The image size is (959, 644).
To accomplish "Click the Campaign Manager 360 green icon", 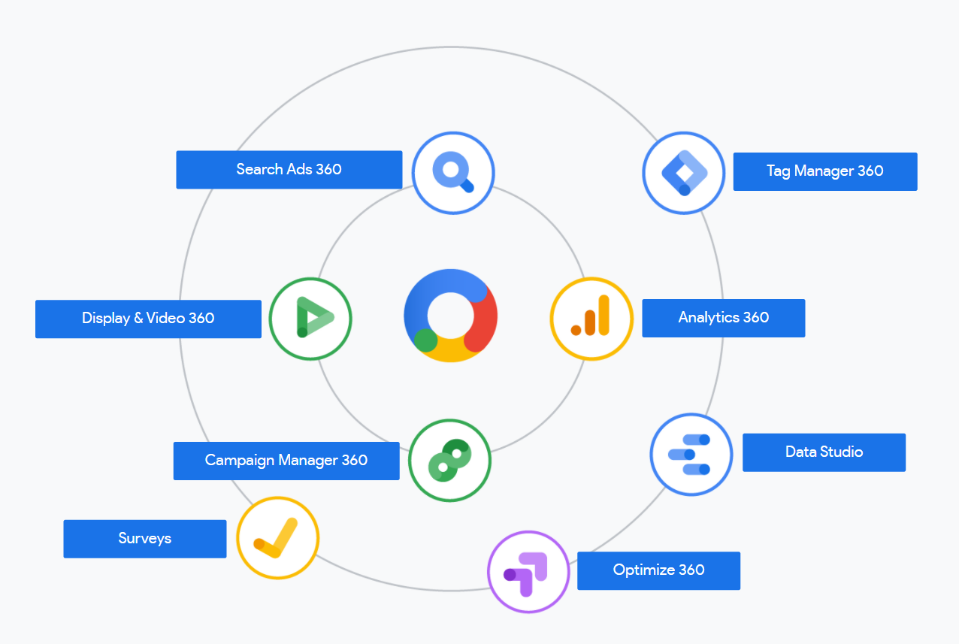I will coord(449,460).
